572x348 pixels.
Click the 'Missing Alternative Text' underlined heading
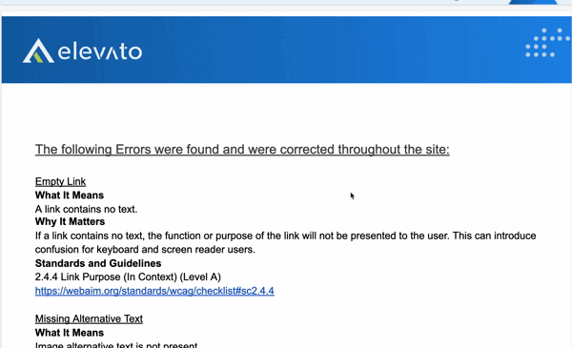click(89, 318)
